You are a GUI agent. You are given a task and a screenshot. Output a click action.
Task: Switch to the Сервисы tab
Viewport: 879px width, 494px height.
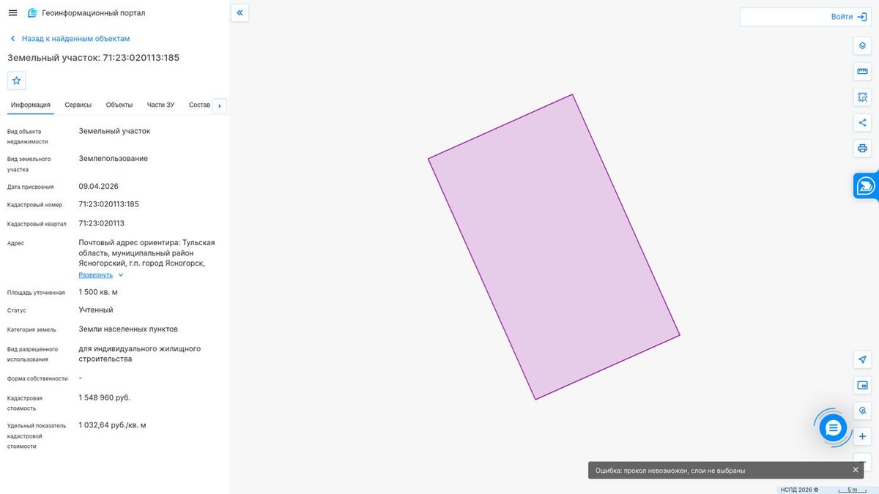click(x=78, y=105)
